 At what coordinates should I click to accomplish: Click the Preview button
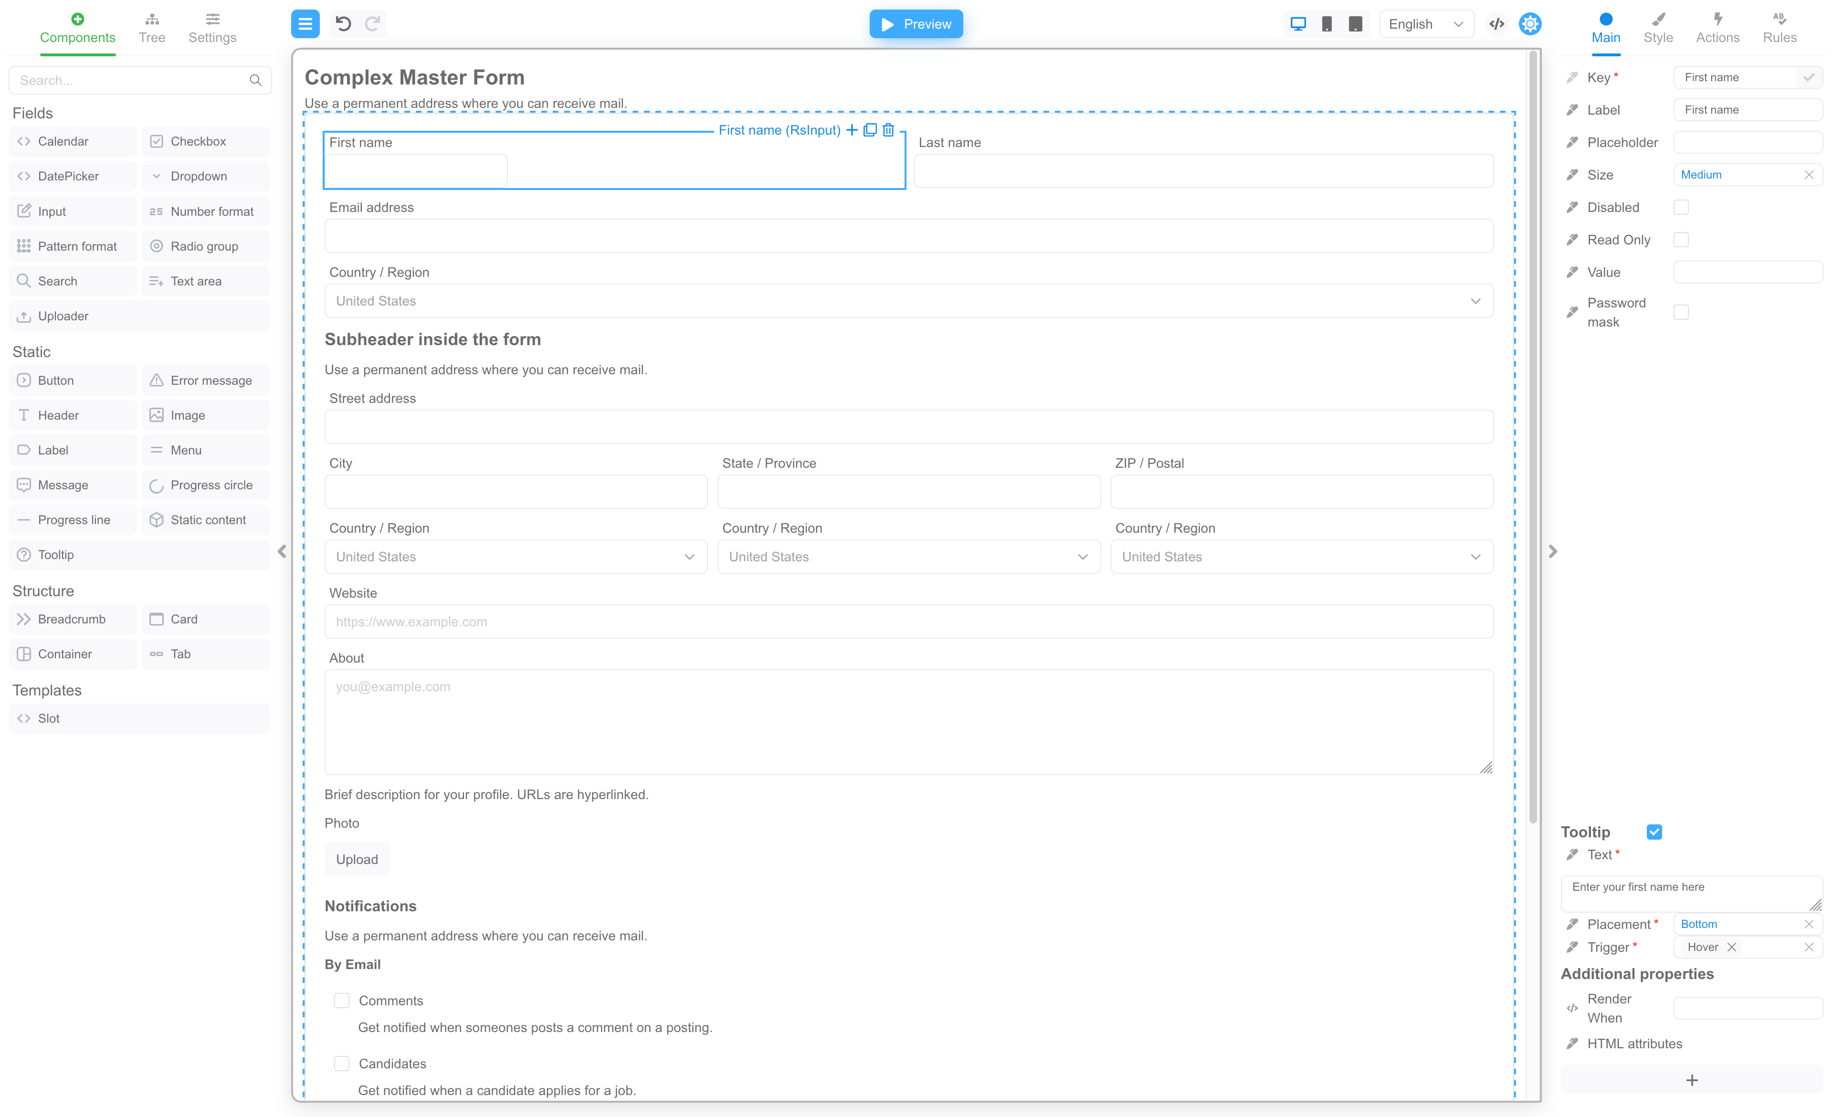point(916,23)
